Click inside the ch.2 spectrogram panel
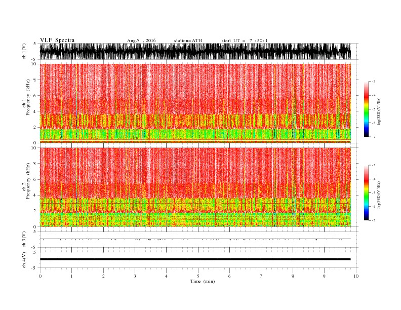The width and height of the screenshot is (401, 310). 195,187
